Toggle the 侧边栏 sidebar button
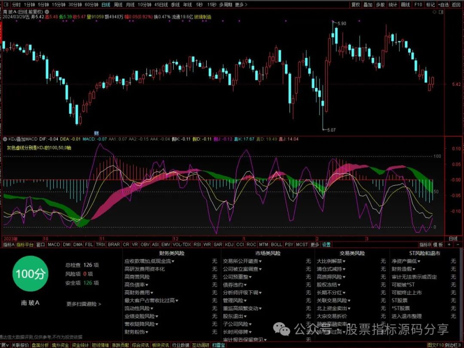Viewport: 464px width, 348px height. [453, 345]
